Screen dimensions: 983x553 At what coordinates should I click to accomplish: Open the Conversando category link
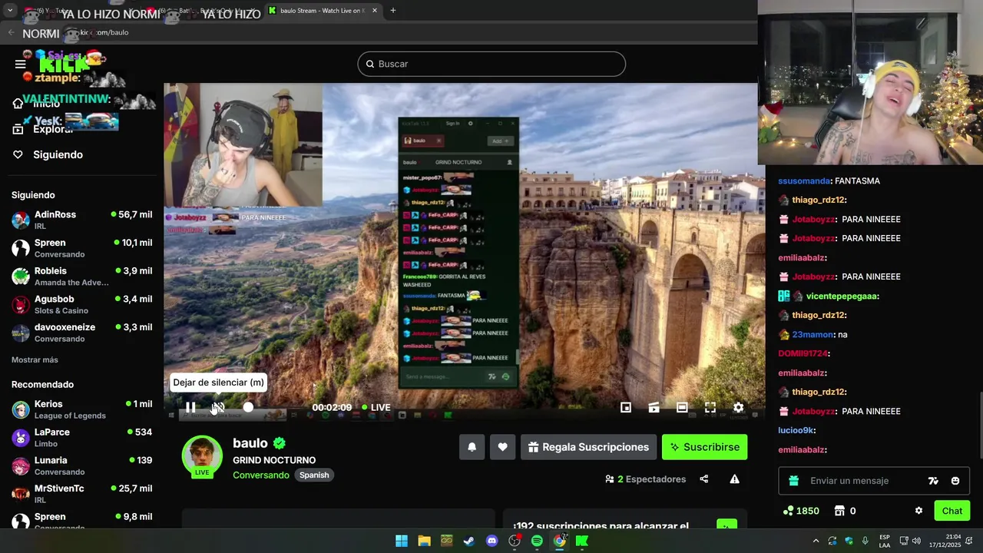click(x=261, y=475)
